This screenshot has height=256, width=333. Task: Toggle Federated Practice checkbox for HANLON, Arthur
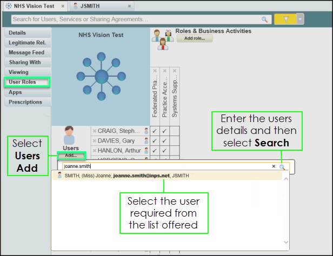(x=155, y=151)
